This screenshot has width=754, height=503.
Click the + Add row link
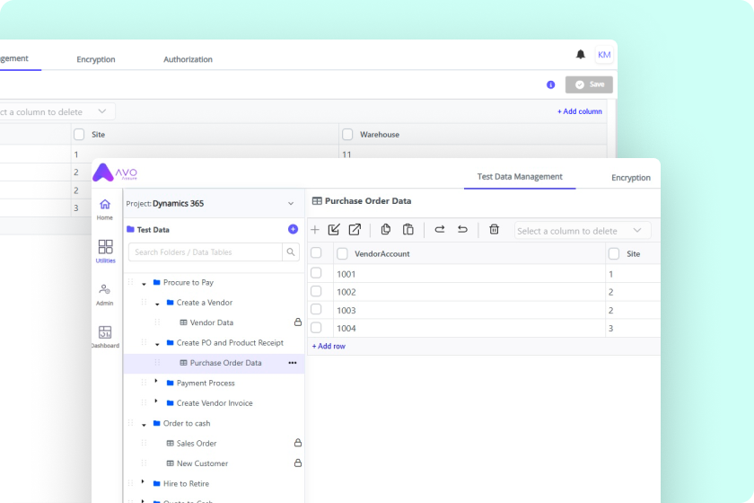coord(329,346)
